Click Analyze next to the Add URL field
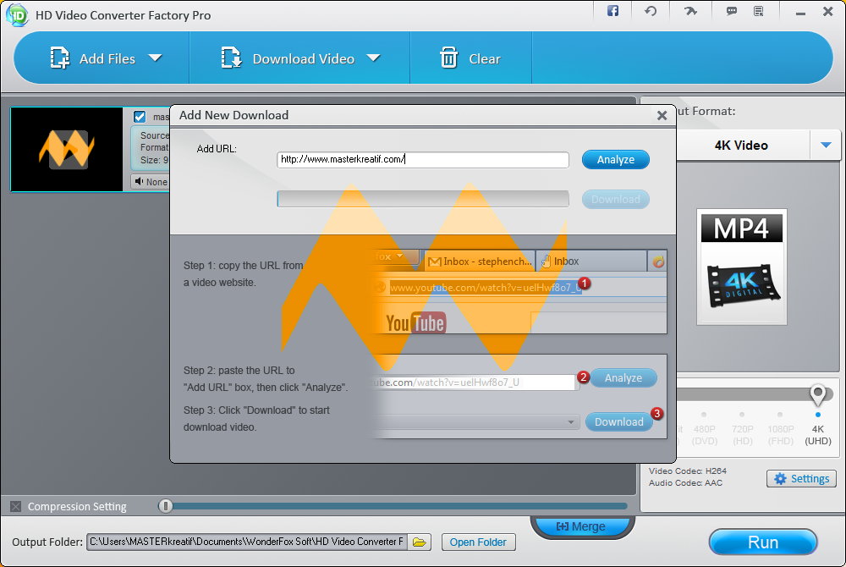The height and width of the screenshot is (567, 846). (x=616, y=160)
